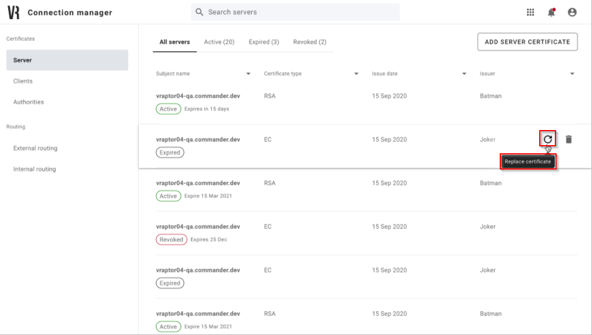Screen dimensions: 592x335
Task: Open the Revoked (2) tab
Action: (309, 41)
